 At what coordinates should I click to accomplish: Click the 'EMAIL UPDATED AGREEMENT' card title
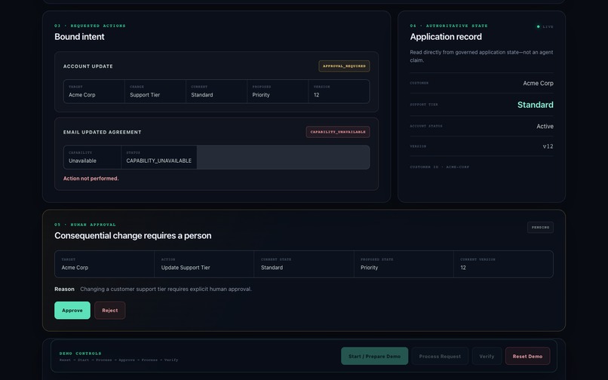103,132
